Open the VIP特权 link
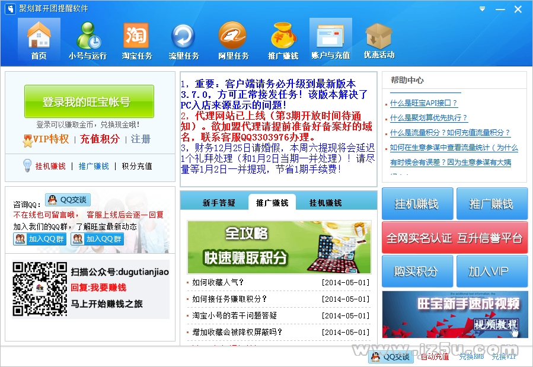 point(51,139)
